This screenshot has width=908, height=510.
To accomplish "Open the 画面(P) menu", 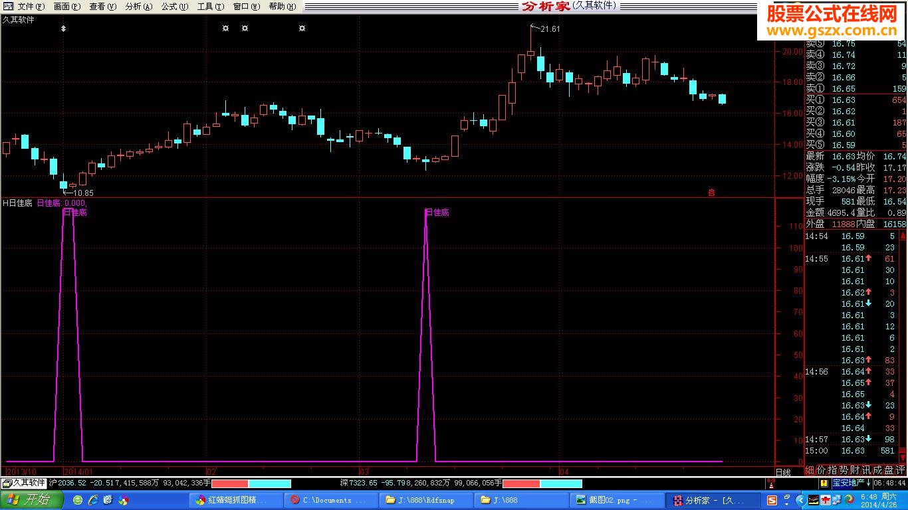I will (67, 7).
